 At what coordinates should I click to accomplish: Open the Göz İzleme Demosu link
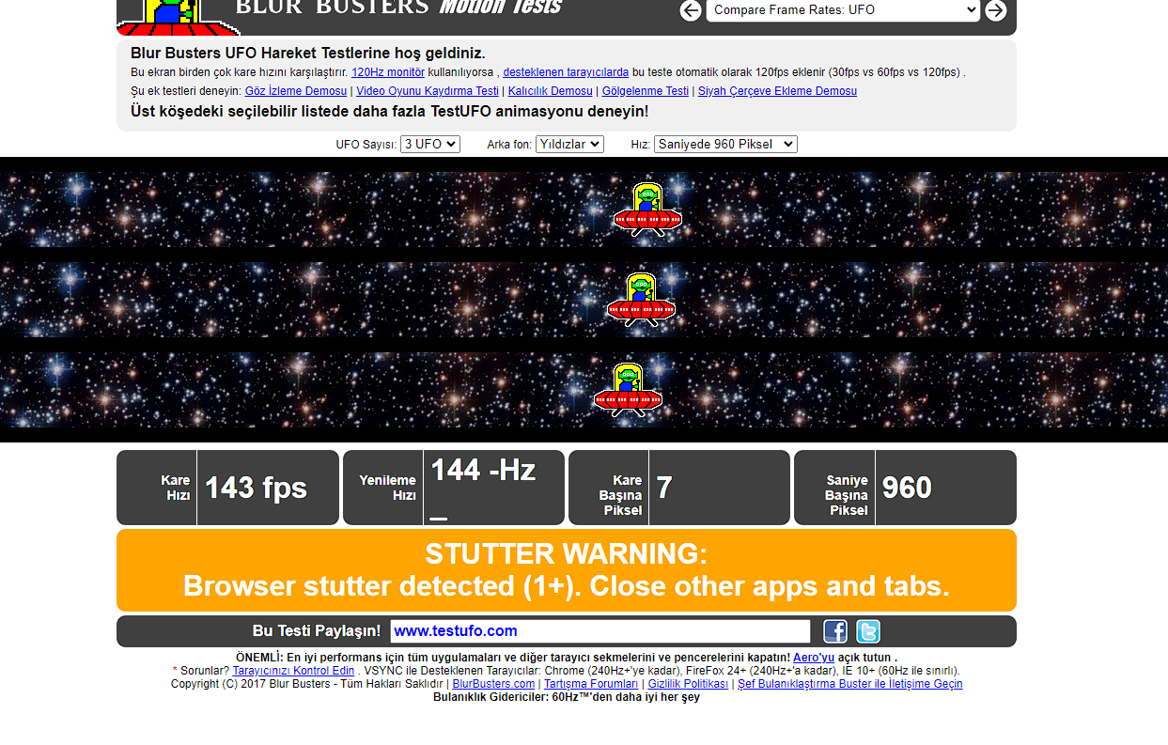pyautogui.click(x=296, y=91)
